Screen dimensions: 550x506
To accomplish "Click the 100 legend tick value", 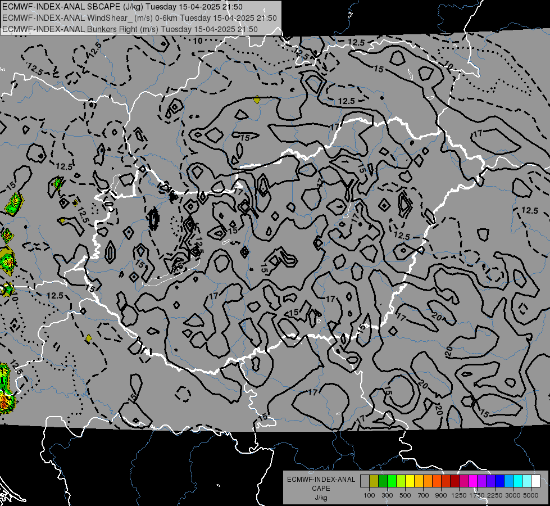I will (369, 495).
